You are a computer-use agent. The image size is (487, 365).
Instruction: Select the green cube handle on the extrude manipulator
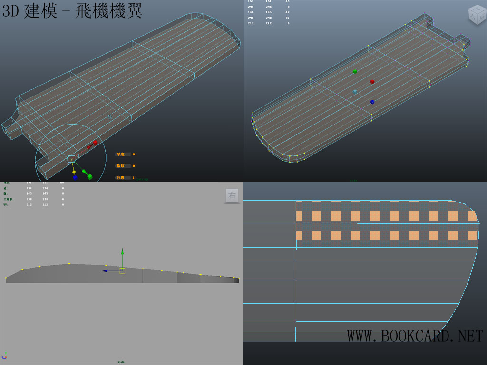point(89,176)
